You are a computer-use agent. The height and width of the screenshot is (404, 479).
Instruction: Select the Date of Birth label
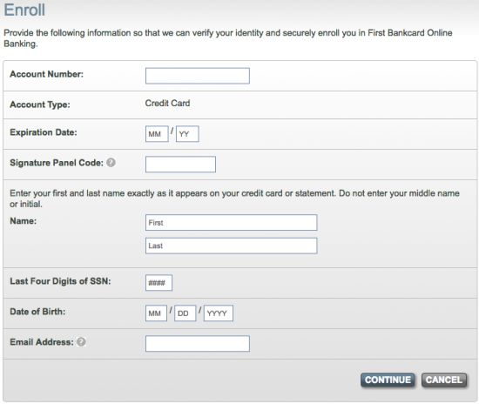[x=37, y=312]
